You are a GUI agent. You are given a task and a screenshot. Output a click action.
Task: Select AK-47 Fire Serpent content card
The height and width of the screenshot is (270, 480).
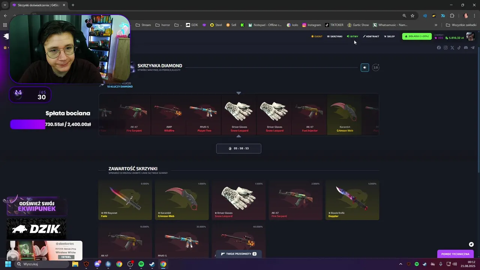295,200
